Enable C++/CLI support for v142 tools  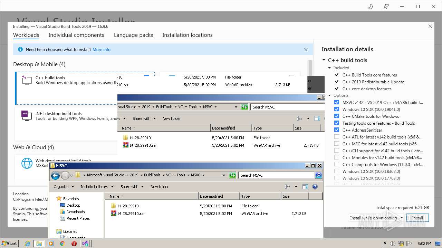337,151
